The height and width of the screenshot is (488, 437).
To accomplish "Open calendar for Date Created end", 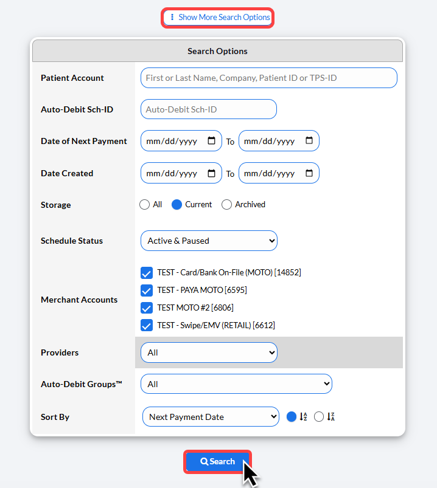I will pyautogui.click(x=309, y=173).
